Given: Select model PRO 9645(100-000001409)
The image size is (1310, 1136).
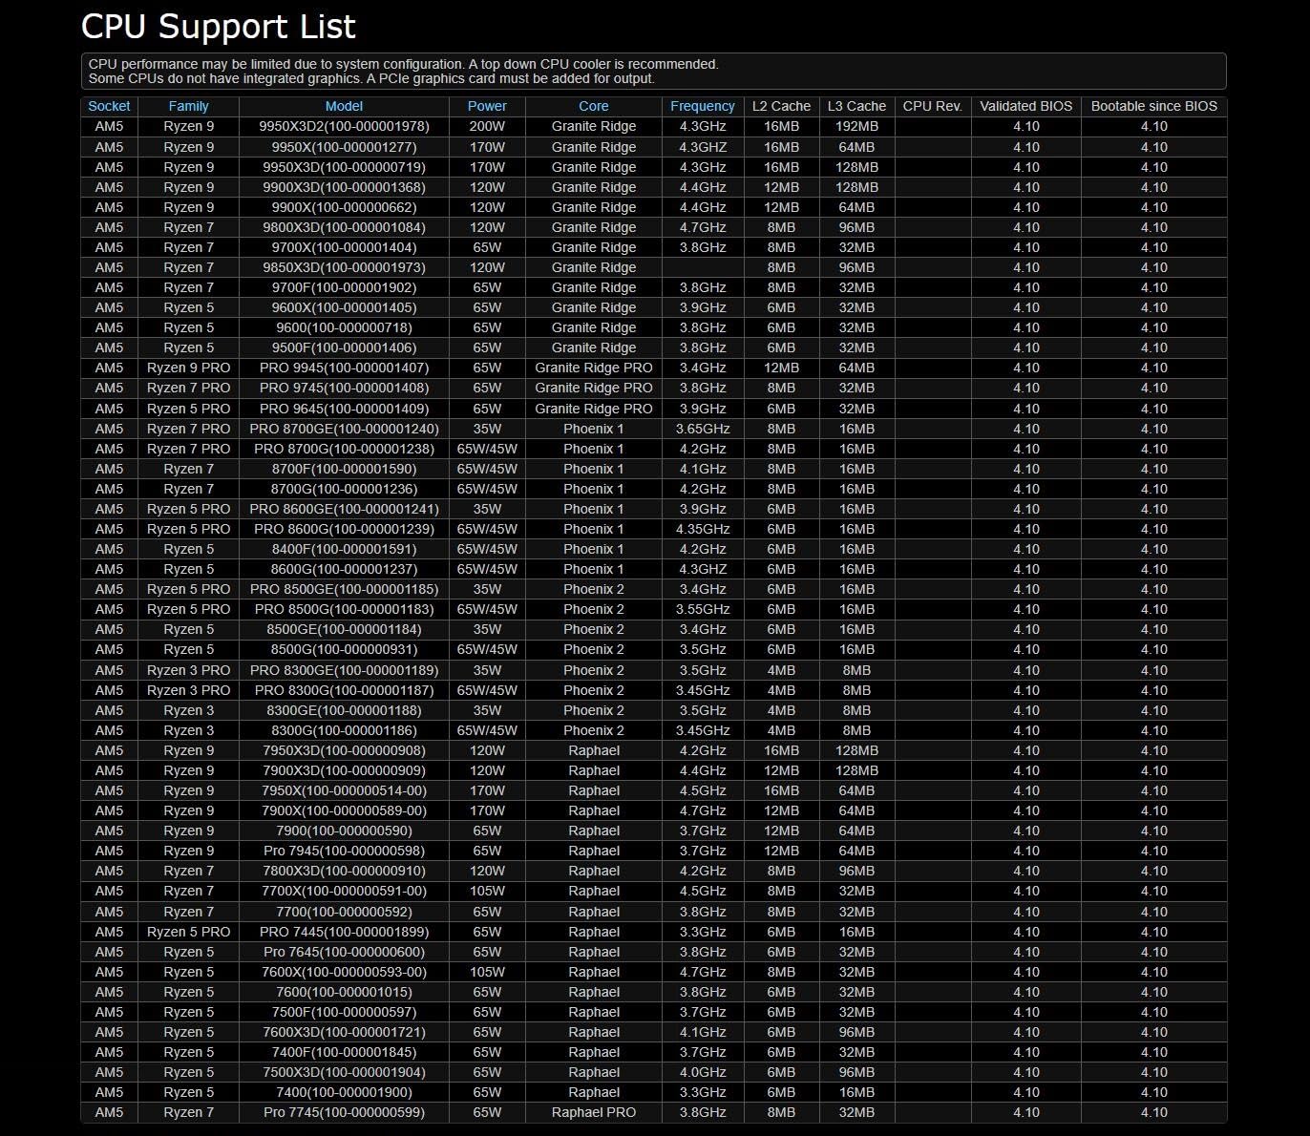Looking at the screenshot, I should (344, 409).
